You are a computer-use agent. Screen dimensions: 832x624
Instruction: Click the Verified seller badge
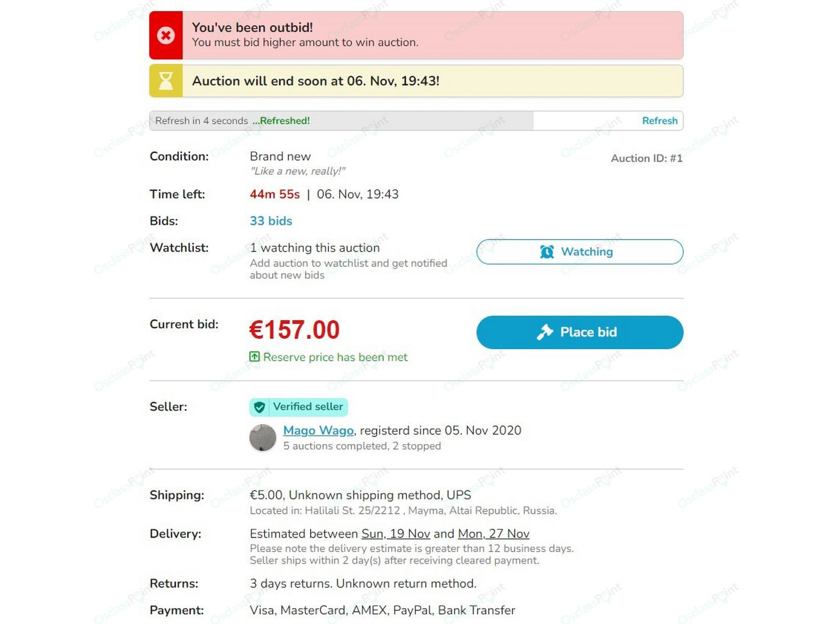298,407
